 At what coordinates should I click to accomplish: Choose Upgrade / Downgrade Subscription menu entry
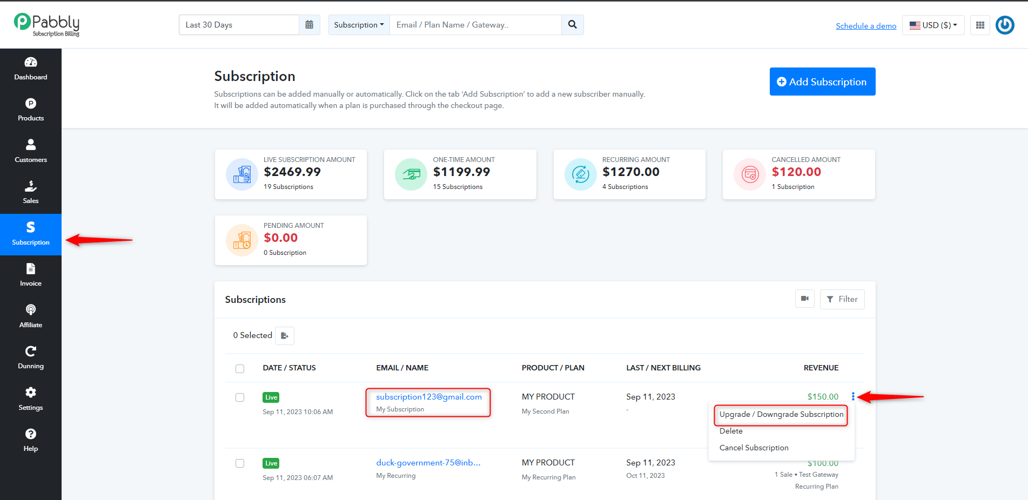pos(781,414)
